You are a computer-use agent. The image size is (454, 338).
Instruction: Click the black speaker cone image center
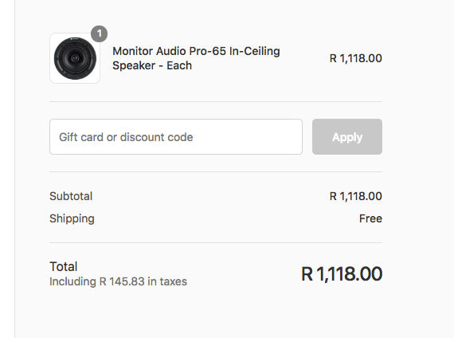[75, 58]
